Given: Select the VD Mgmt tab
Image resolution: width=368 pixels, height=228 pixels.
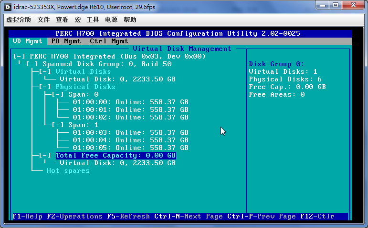Looking at the screenshot, I should [28, 41].
